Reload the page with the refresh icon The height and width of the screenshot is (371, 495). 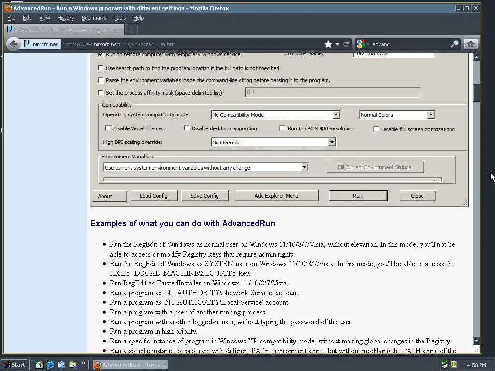[x=346, y=44]
